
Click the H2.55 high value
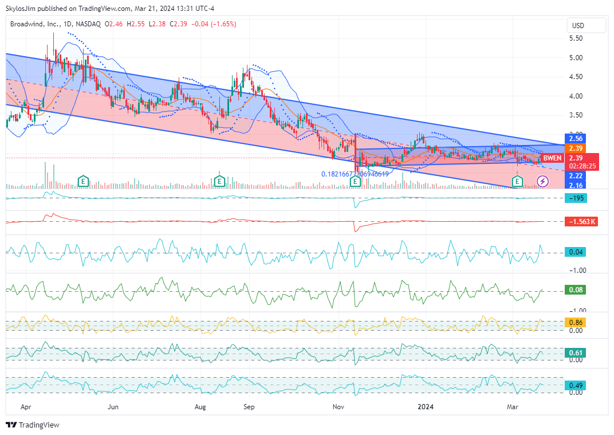(136, 24)
